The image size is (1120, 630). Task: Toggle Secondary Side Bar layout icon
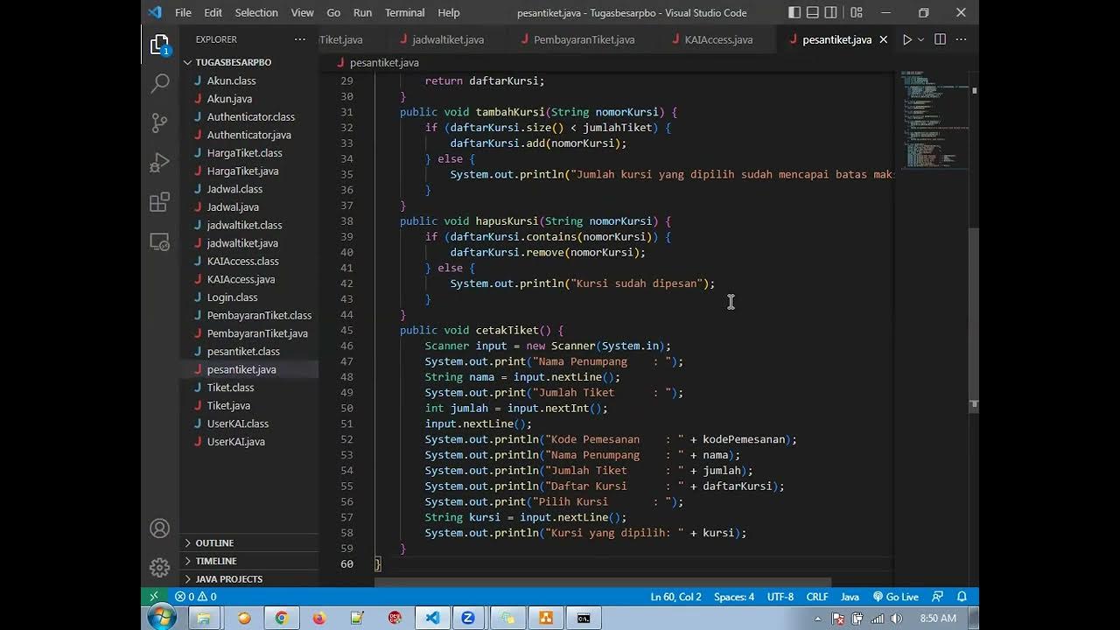click(x=831, y=12)
